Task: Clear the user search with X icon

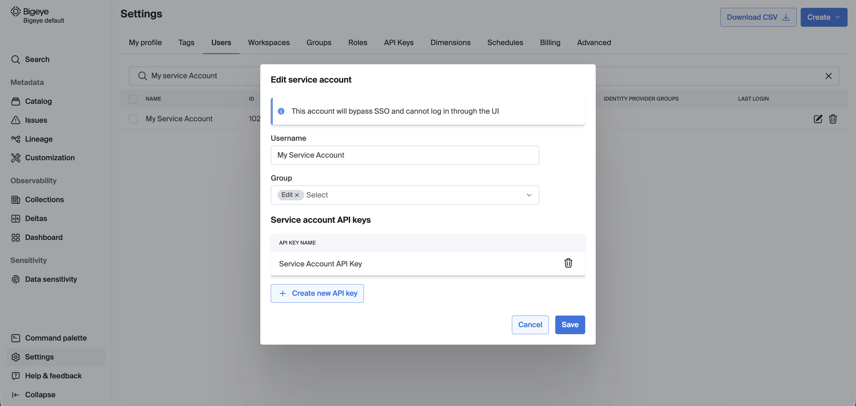Action: tap(828, 76)
